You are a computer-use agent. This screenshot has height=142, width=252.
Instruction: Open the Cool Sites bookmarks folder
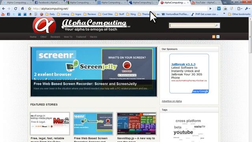click(x=106, y=14)
